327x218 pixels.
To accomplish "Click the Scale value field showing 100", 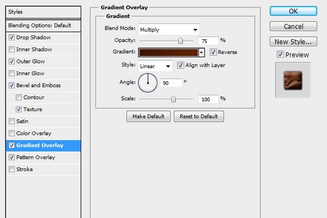I will point(209,99).
